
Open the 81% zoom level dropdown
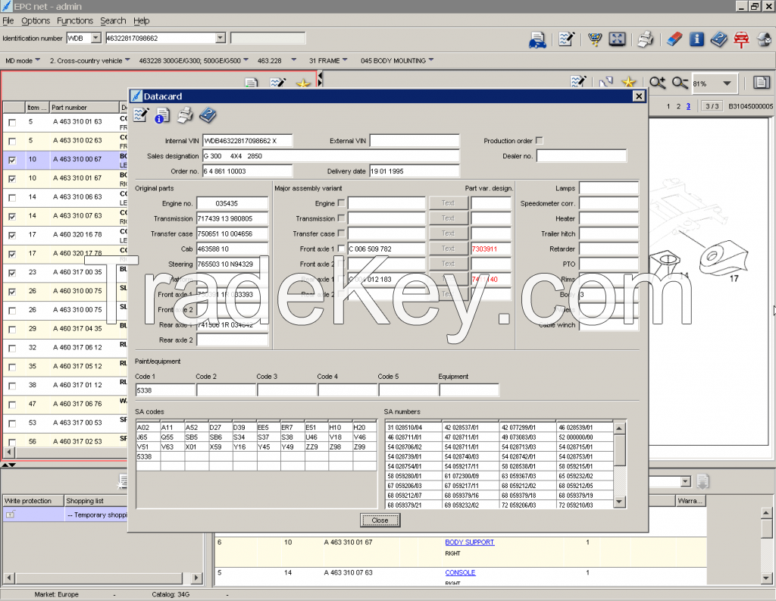click(x=727, y=83)
